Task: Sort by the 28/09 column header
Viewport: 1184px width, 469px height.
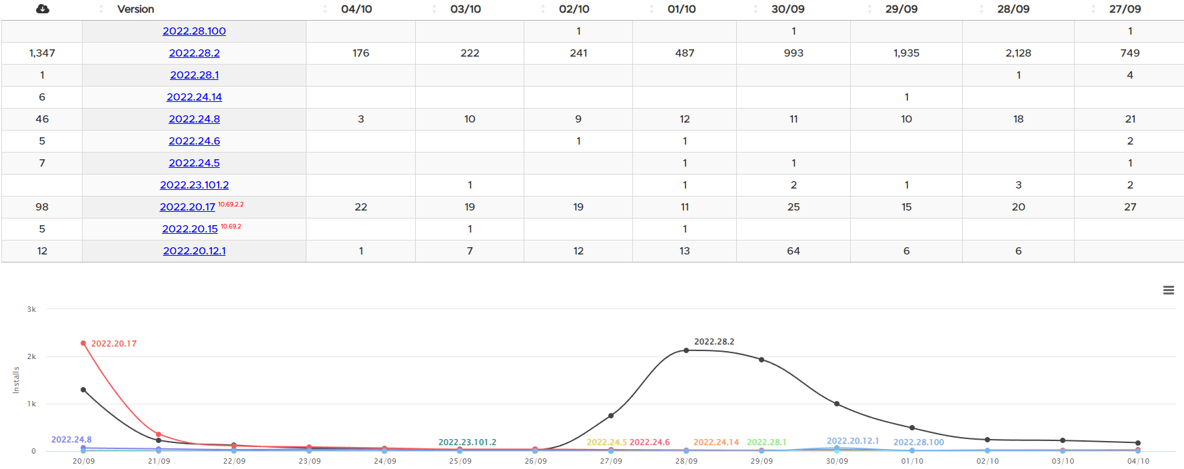Action: coord(1013,9)
